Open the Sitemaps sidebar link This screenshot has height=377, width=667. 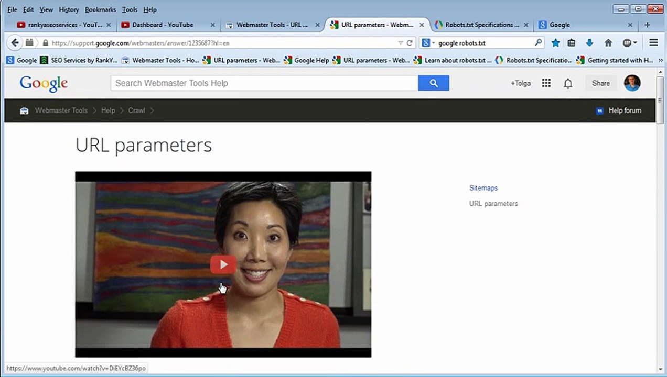click(483, 188)
